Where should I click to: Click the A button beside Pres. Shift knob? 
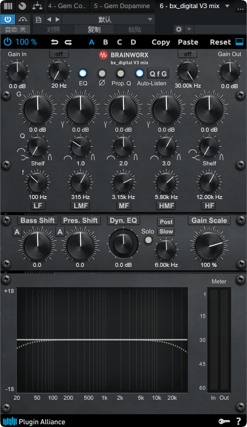coord(60,232)
